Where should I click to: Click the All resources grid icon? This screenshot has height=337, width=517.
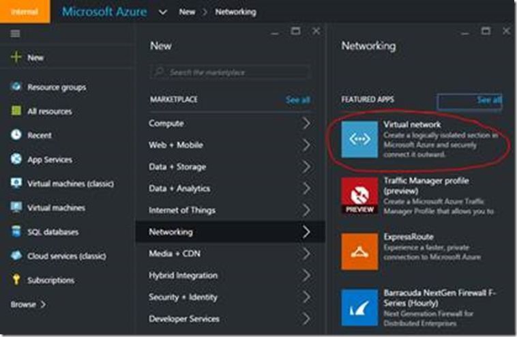pos(16,111)
